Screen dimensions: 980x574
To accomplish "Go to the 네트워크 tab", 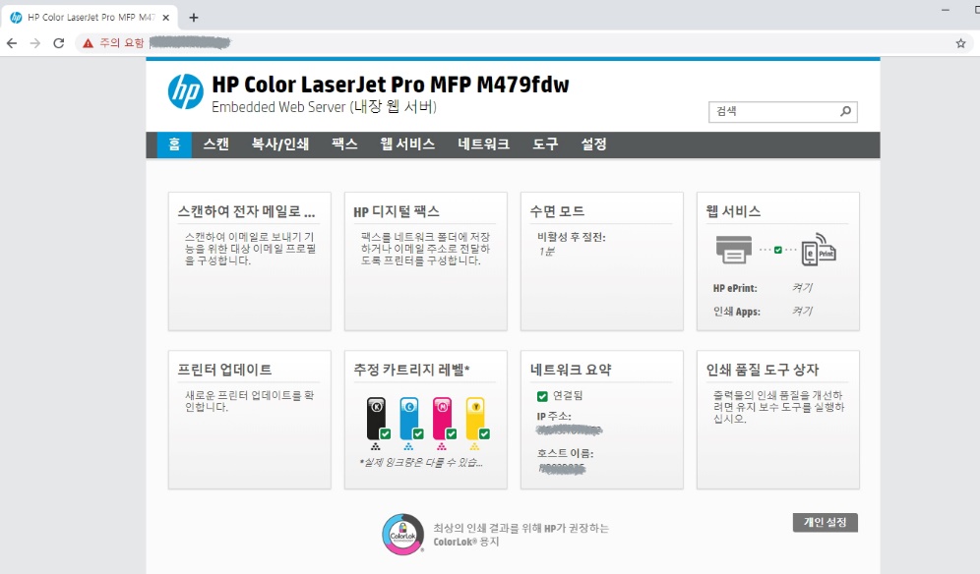I will [483, 144].
